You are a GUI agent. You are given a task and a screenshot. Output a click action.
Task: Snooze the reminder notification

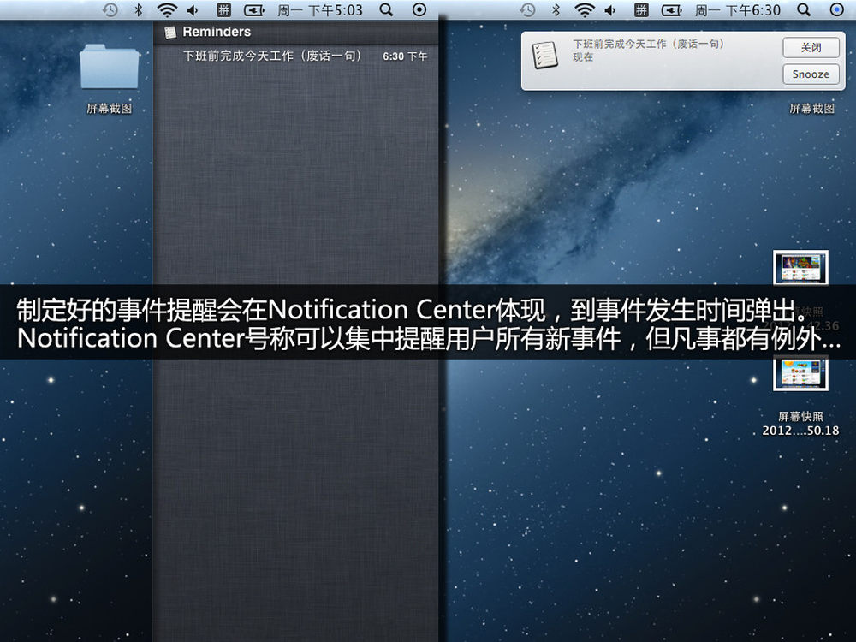(x=811, y=74)
